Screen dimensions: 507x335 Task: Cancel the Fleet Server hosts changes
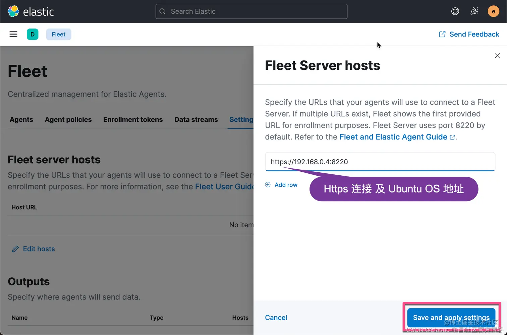click(x=276, y=318)
